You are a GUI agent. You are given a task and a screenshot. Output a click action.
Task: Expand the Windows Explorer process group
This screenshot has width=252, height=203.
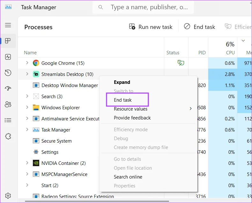(x=27, y=107)
